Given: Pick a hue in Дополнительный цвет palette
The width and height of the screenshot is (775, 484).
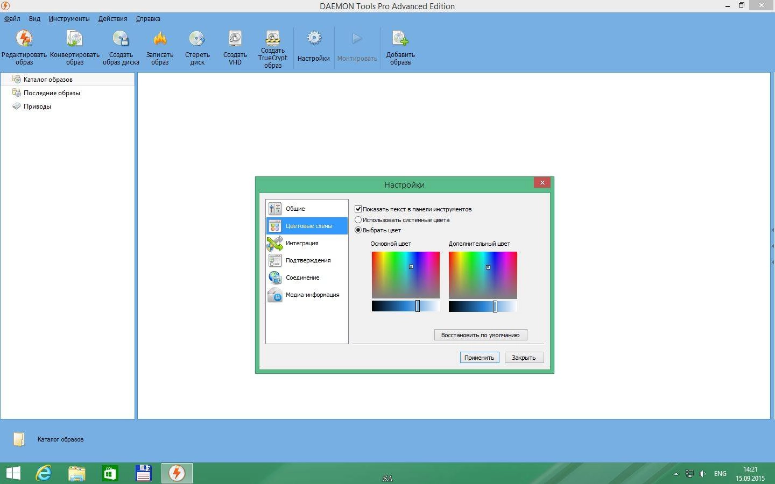Looking at the screenshot, I should [x=483, y=275].
